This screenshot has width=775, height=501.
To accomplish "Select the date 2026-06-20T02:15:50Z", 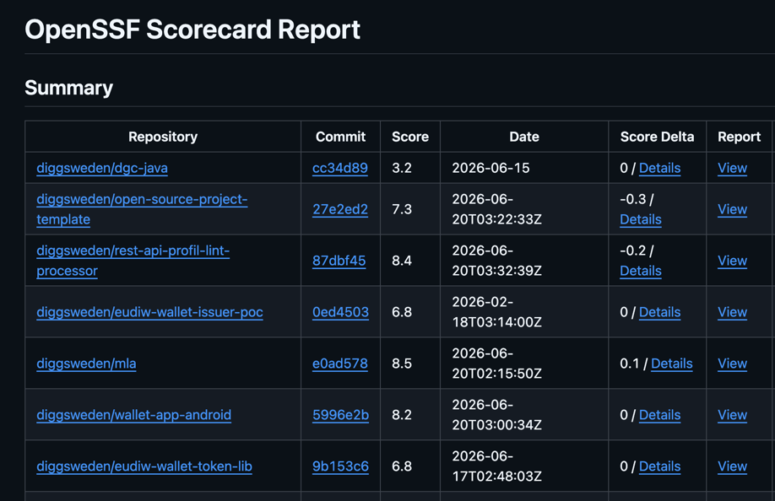I will 496,364.
